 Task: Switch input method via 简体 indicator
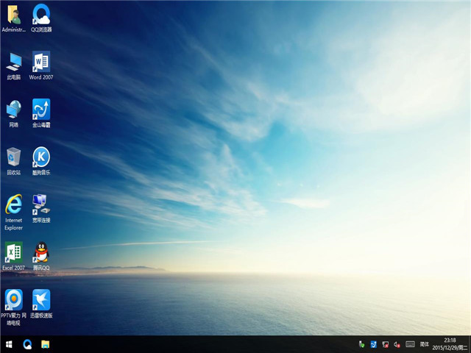pyautogui.click(x=425, y=344)
